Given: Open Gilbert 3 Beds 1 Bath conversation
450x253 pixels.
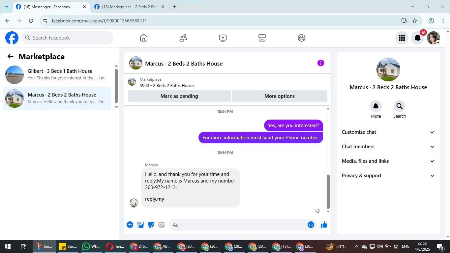Looking at the screenshot, I should (x=57, y=75).
